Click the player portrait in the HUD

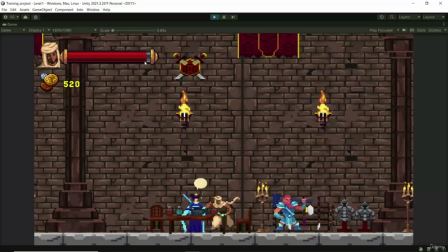pyautogui.click(x=50, y=55)
